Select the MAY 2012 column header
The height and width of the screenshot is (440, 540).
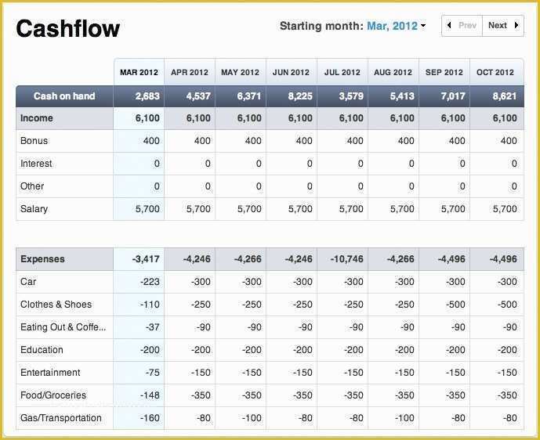[241, 72]
